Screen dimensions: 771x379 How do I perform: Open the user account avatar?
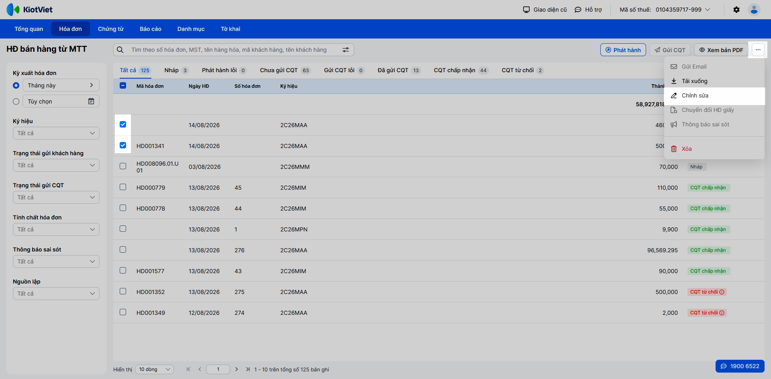click(x=754, y=10)
